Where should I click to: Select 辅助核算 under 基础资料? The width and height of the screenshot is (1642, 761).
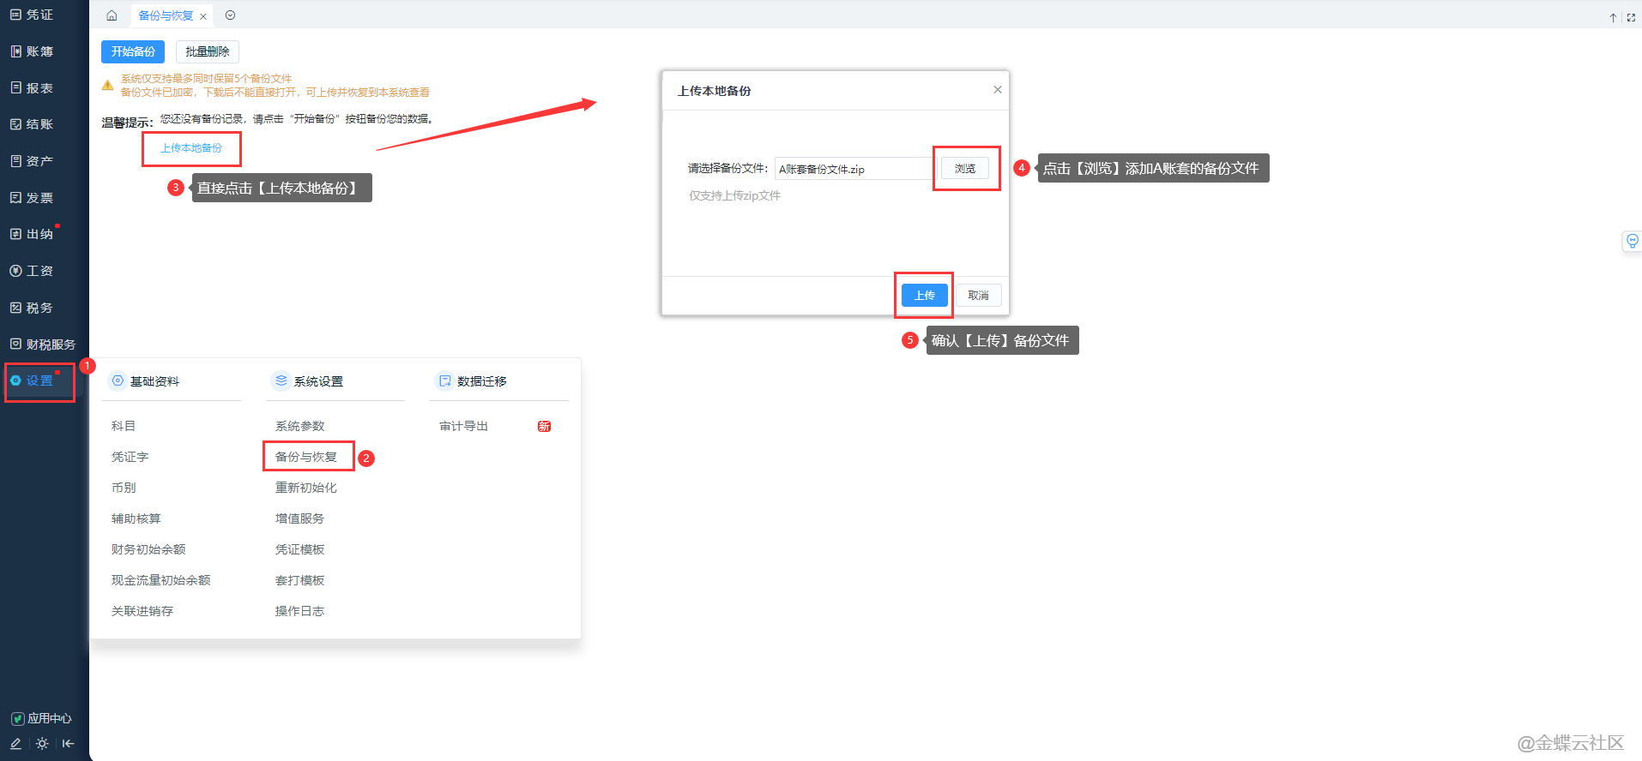click(136, 518)
